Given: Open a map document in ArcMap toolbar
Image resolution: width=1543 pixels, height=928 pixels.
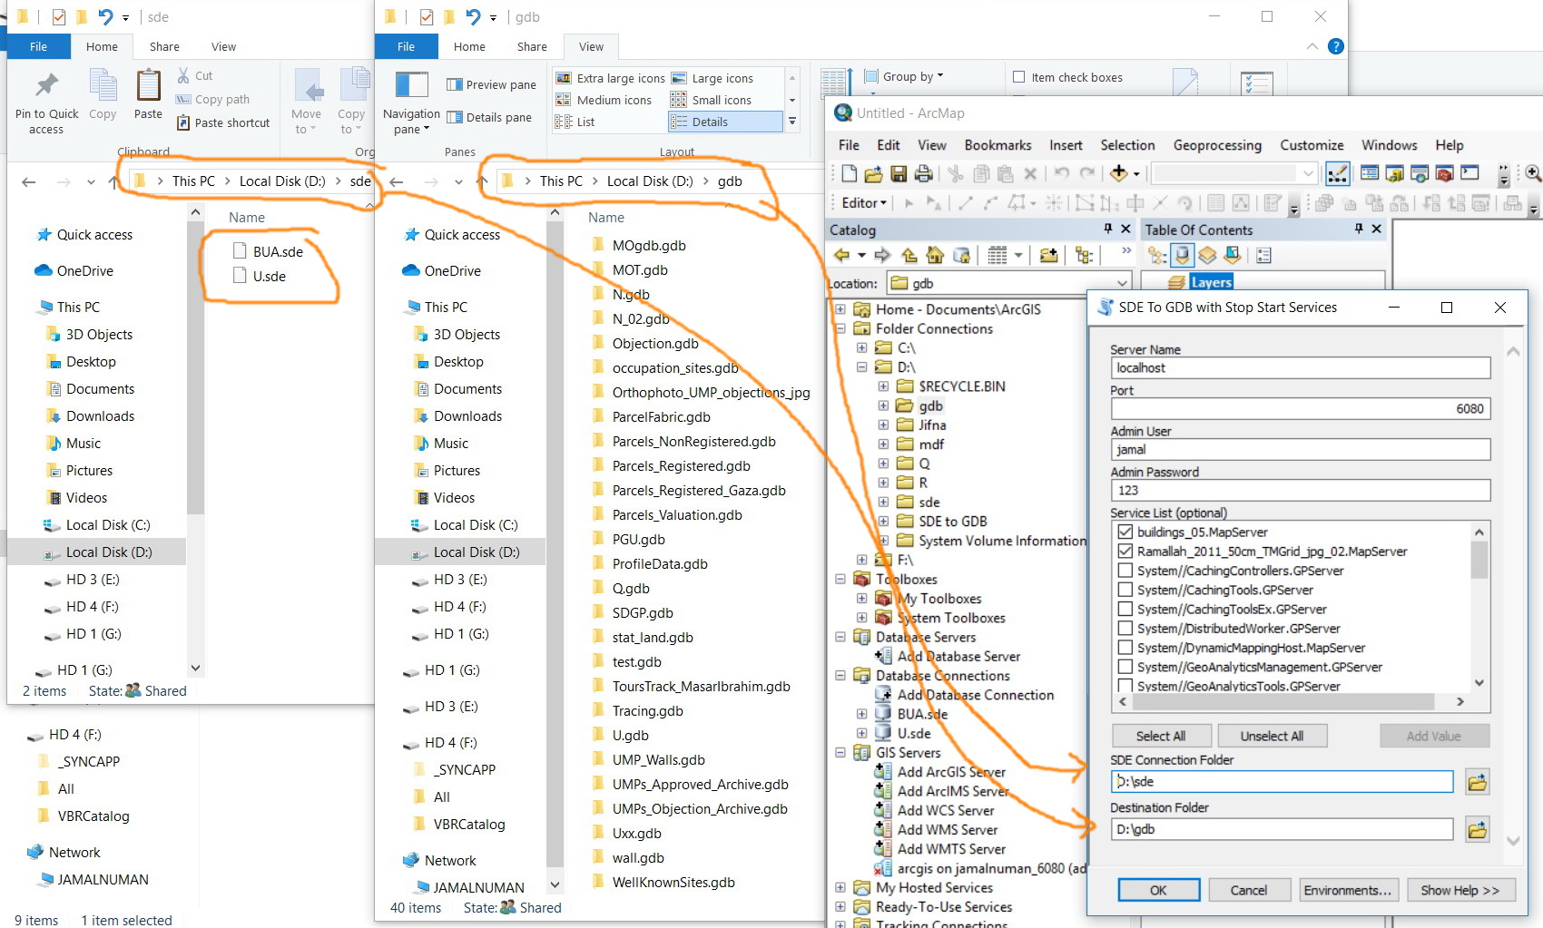Looking at the screenshot, I should tap(873, 173).
